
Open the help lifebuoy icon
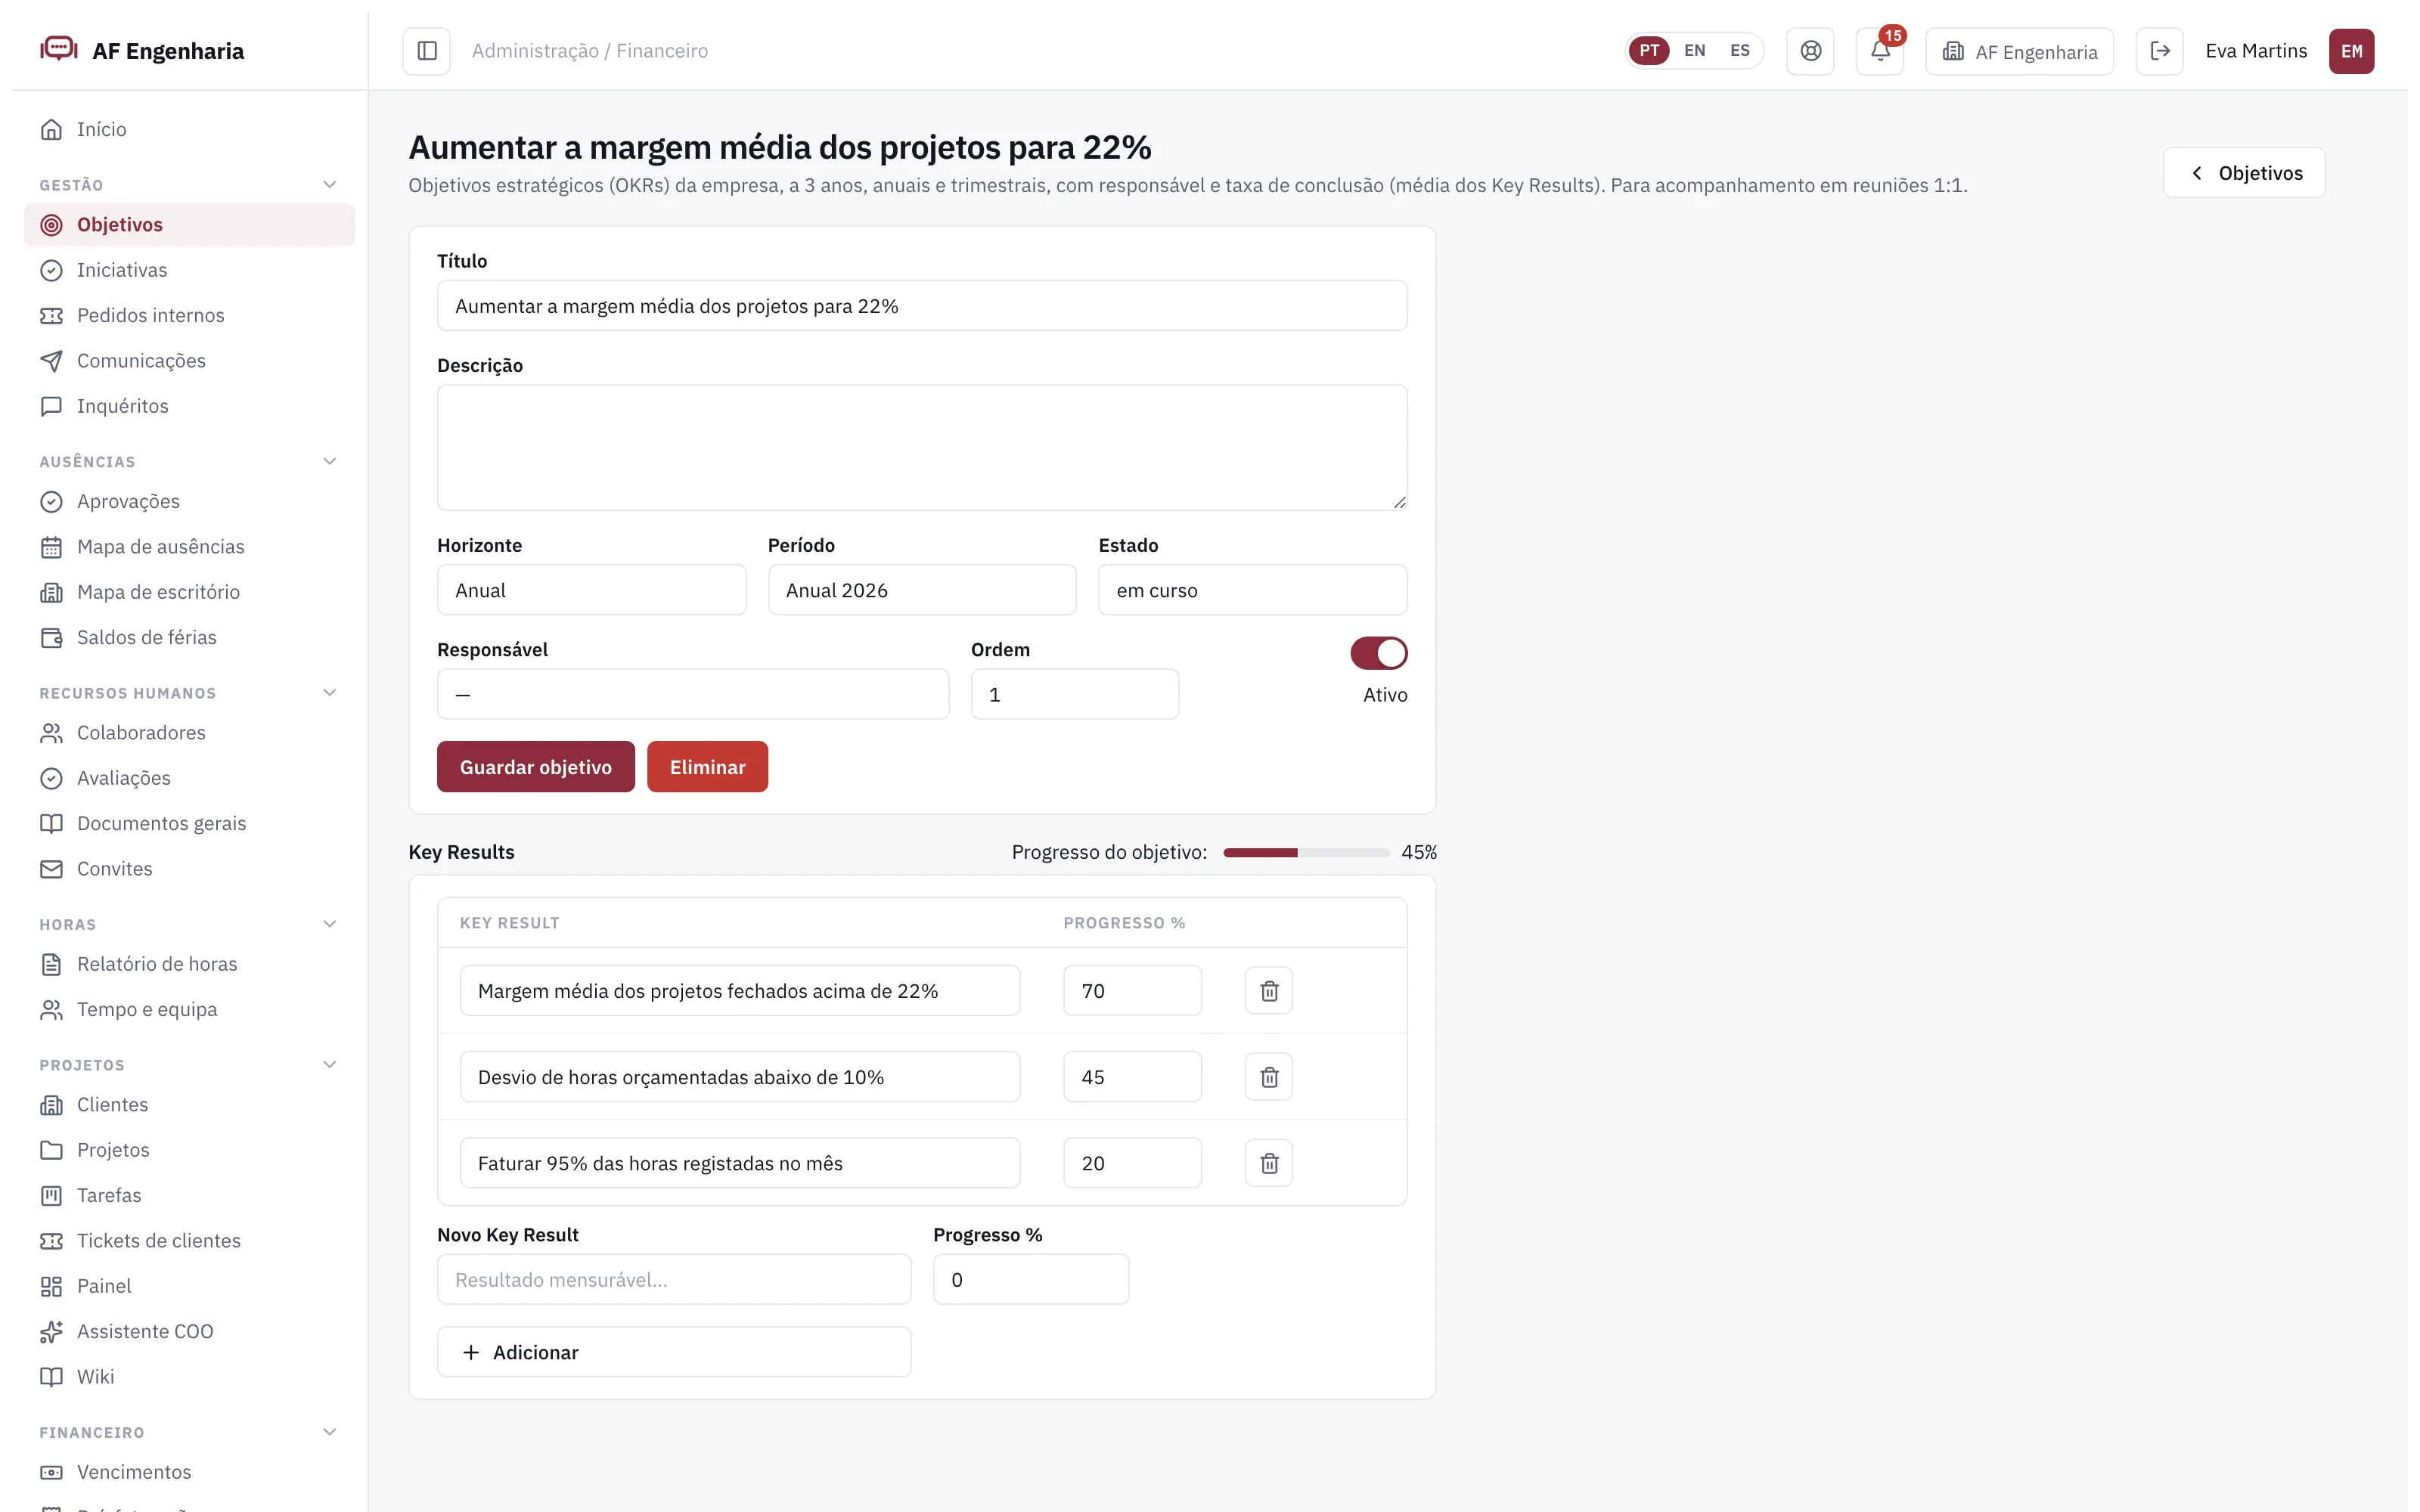(x=1810, y=51)
